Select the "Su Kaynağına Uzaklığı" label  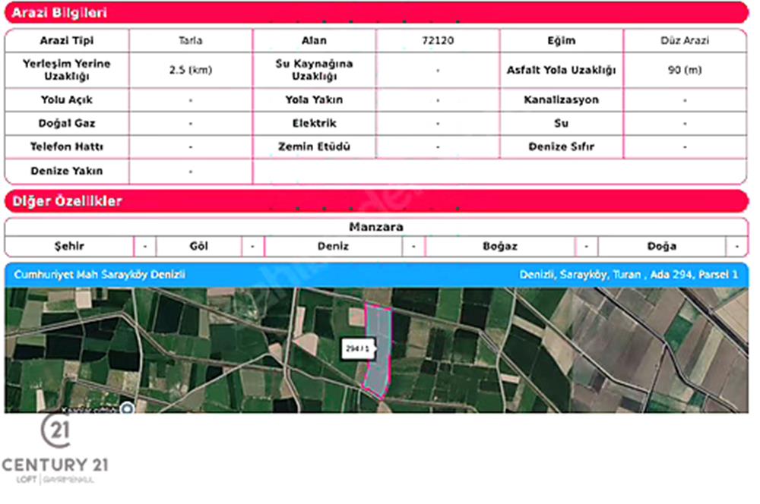314,70
